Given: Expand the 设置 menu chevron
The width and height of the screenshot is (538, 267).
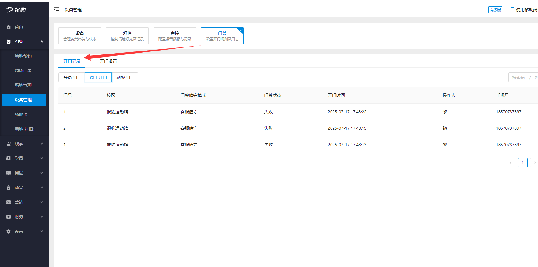Looking at the screenshot, I should click(x=42, y=231).
